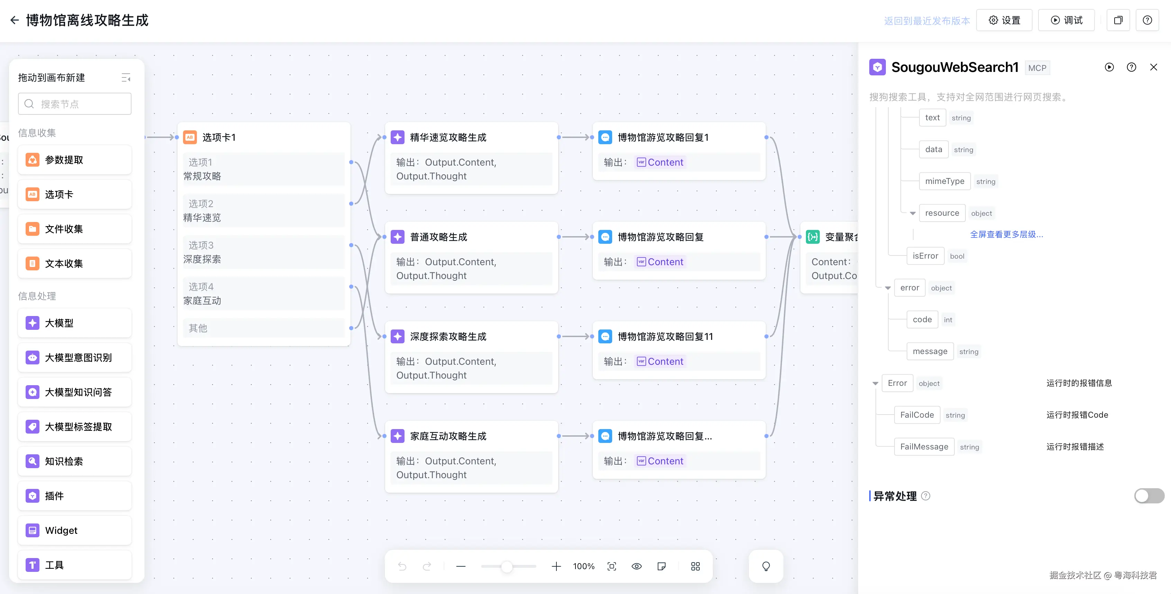Toggle the eye preview icon in toolbar
The height and width of the screenshot is (594, 1171).
pyautogui.click(x=636, y=566)
